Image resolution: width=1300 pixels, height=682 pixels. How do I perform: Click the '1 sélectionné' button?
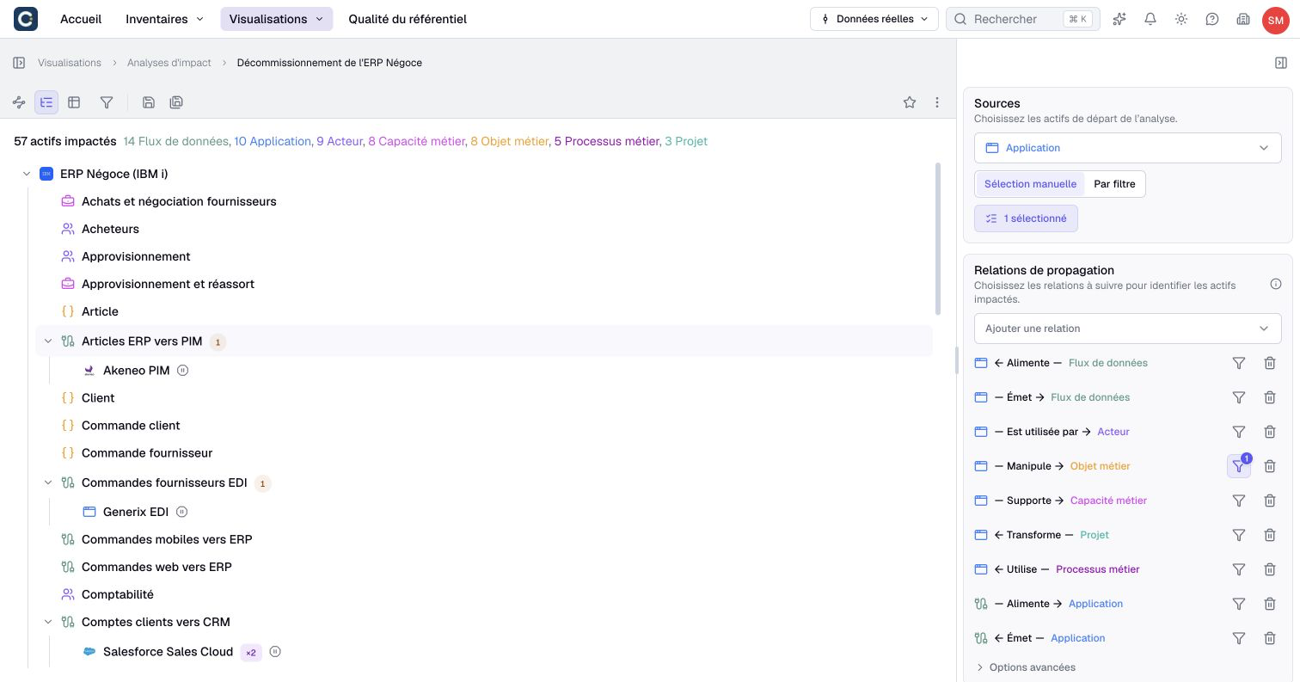tap(1026, 218)
